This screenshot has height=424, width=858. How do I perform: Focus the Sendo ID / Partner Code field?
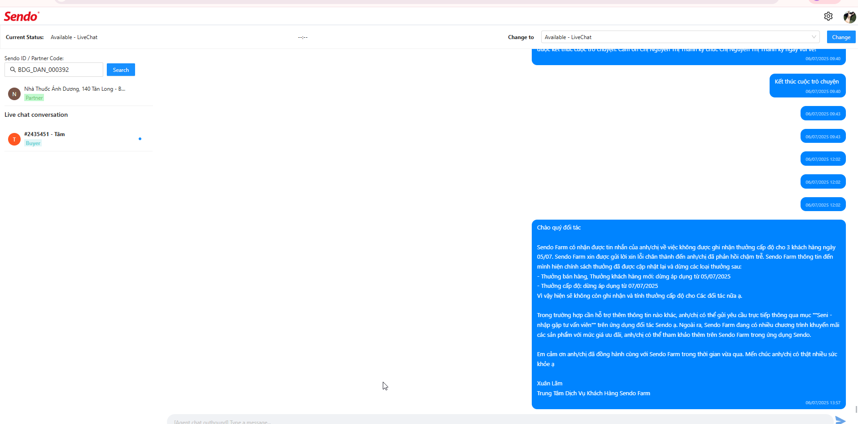click(54, 70)
